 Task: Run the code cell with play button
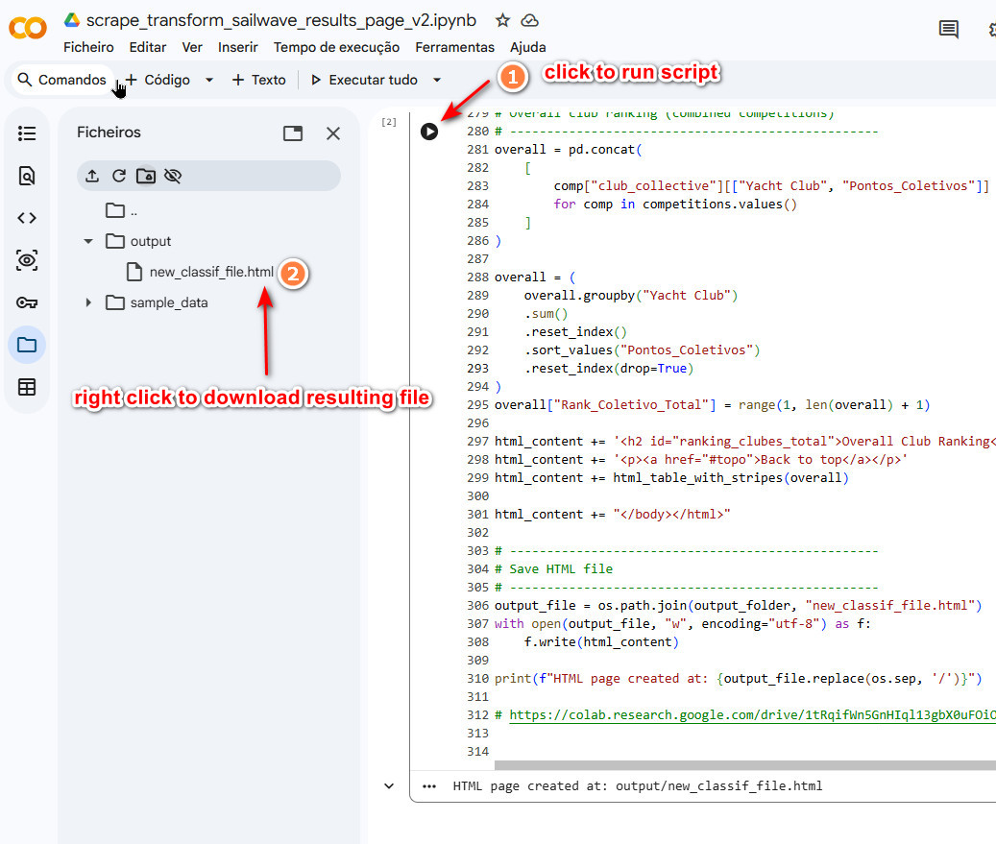[x=429, y=132]
